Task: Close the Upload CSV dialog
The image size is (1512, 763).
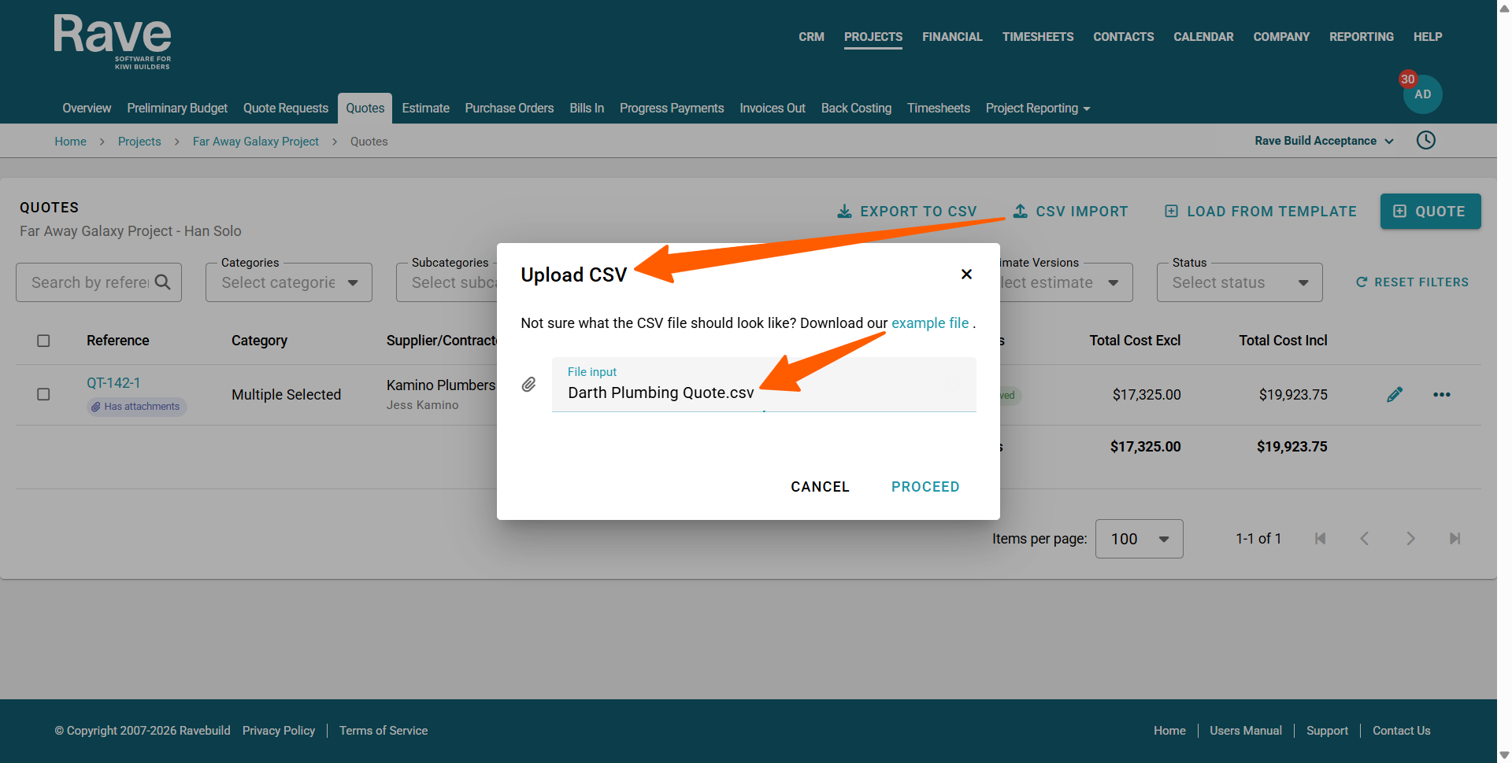Action: pyautogui.click(x=966, y=275)
